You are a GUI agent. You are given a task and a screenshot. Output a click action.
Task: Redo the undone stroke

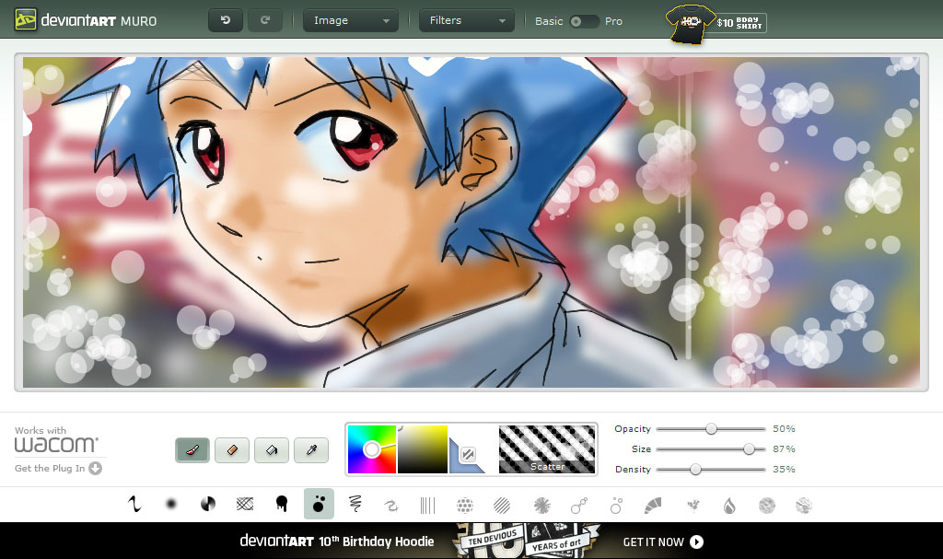(x=265, y=20)
